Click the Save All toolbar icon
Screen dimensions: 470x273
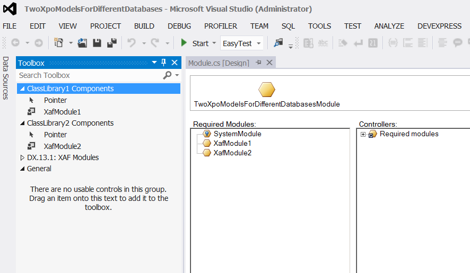click(112, 43)
